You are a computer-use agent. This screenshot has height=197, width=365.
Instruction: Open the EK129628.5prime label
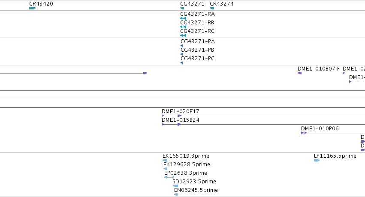tap(187, 165)
